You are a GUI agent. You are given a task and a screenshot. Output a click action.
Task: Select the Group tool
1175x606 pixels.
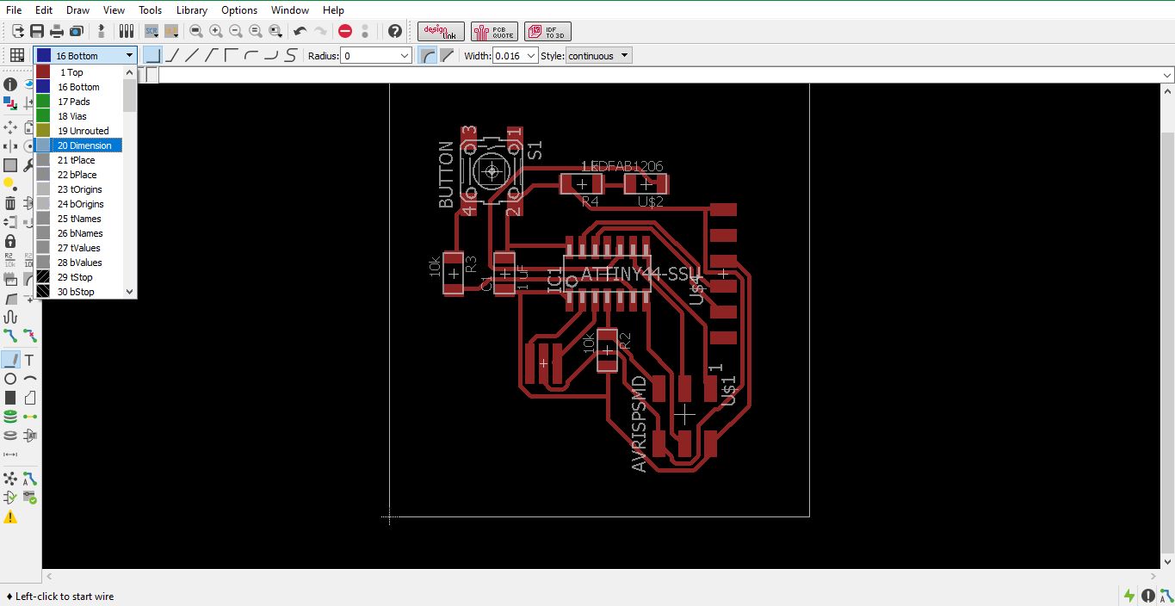tap(10, 165)
